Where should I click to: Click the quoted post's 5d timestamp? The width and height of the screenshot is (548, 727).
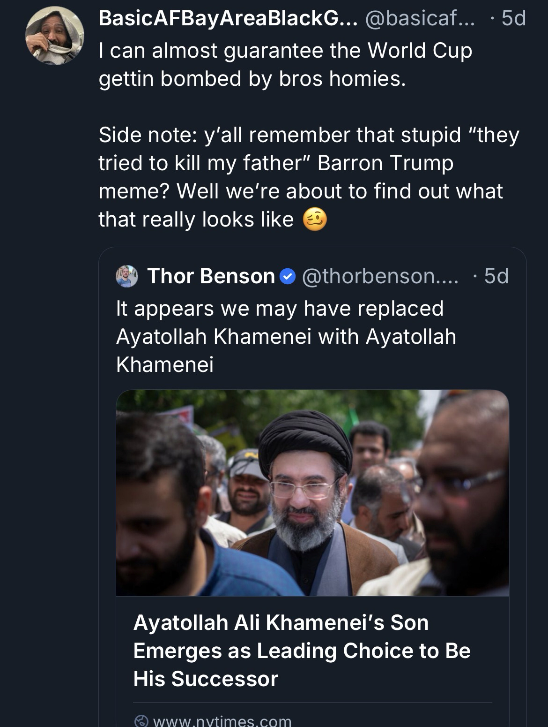pos(496,276)
